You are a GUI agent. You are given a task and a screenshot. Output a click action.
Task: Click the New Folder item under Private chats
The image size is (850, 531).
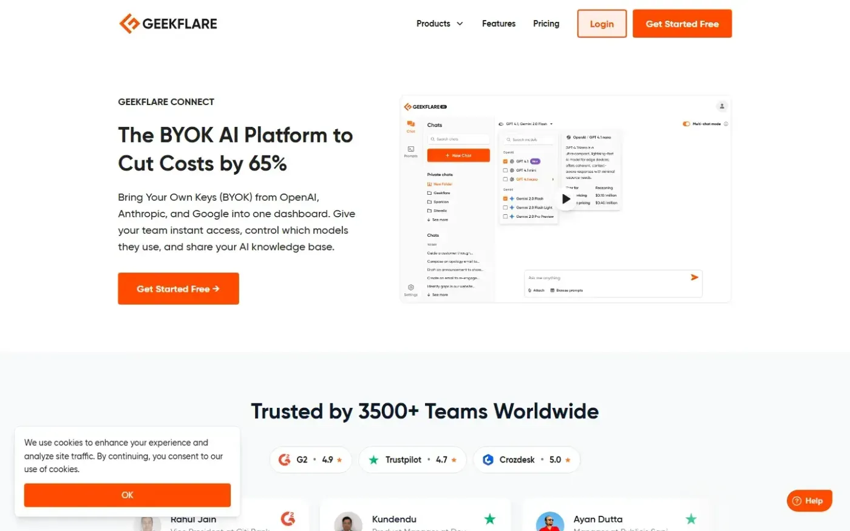coord(440,184)
